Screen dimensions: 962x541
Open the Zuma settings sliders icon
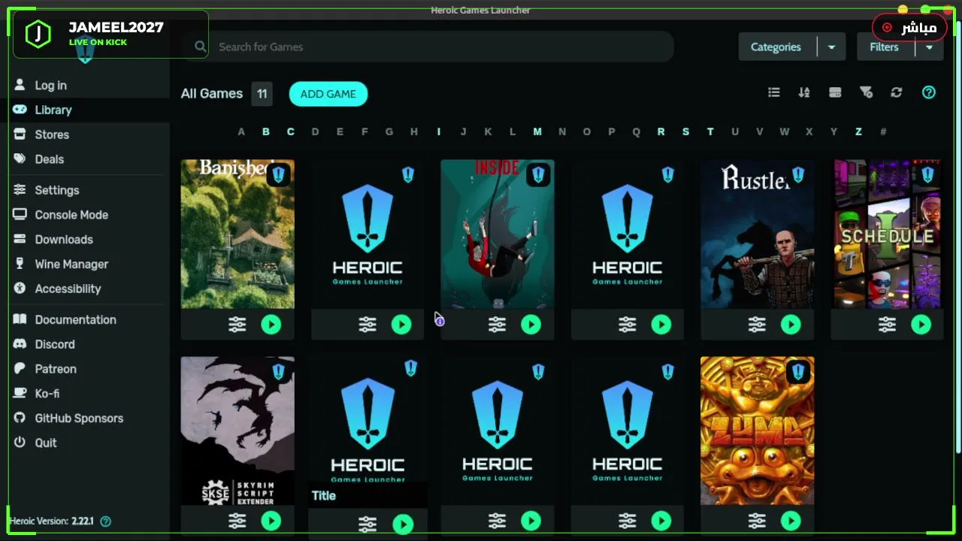coord(757,521)
